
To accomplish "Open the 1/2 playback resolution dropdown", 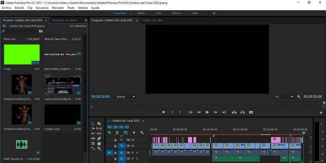I will (x=284, y=96).
